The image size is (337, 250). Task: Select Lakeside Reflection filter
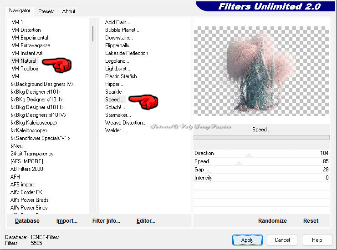(127, 53)
